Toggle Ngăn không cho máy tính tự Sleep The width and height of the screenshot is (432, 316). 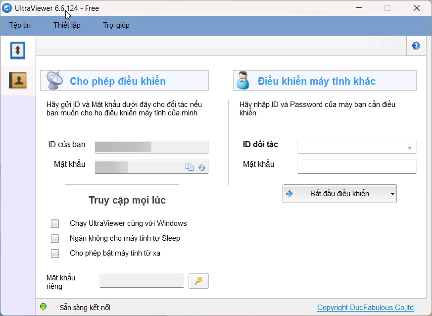(x=55, y=239)
